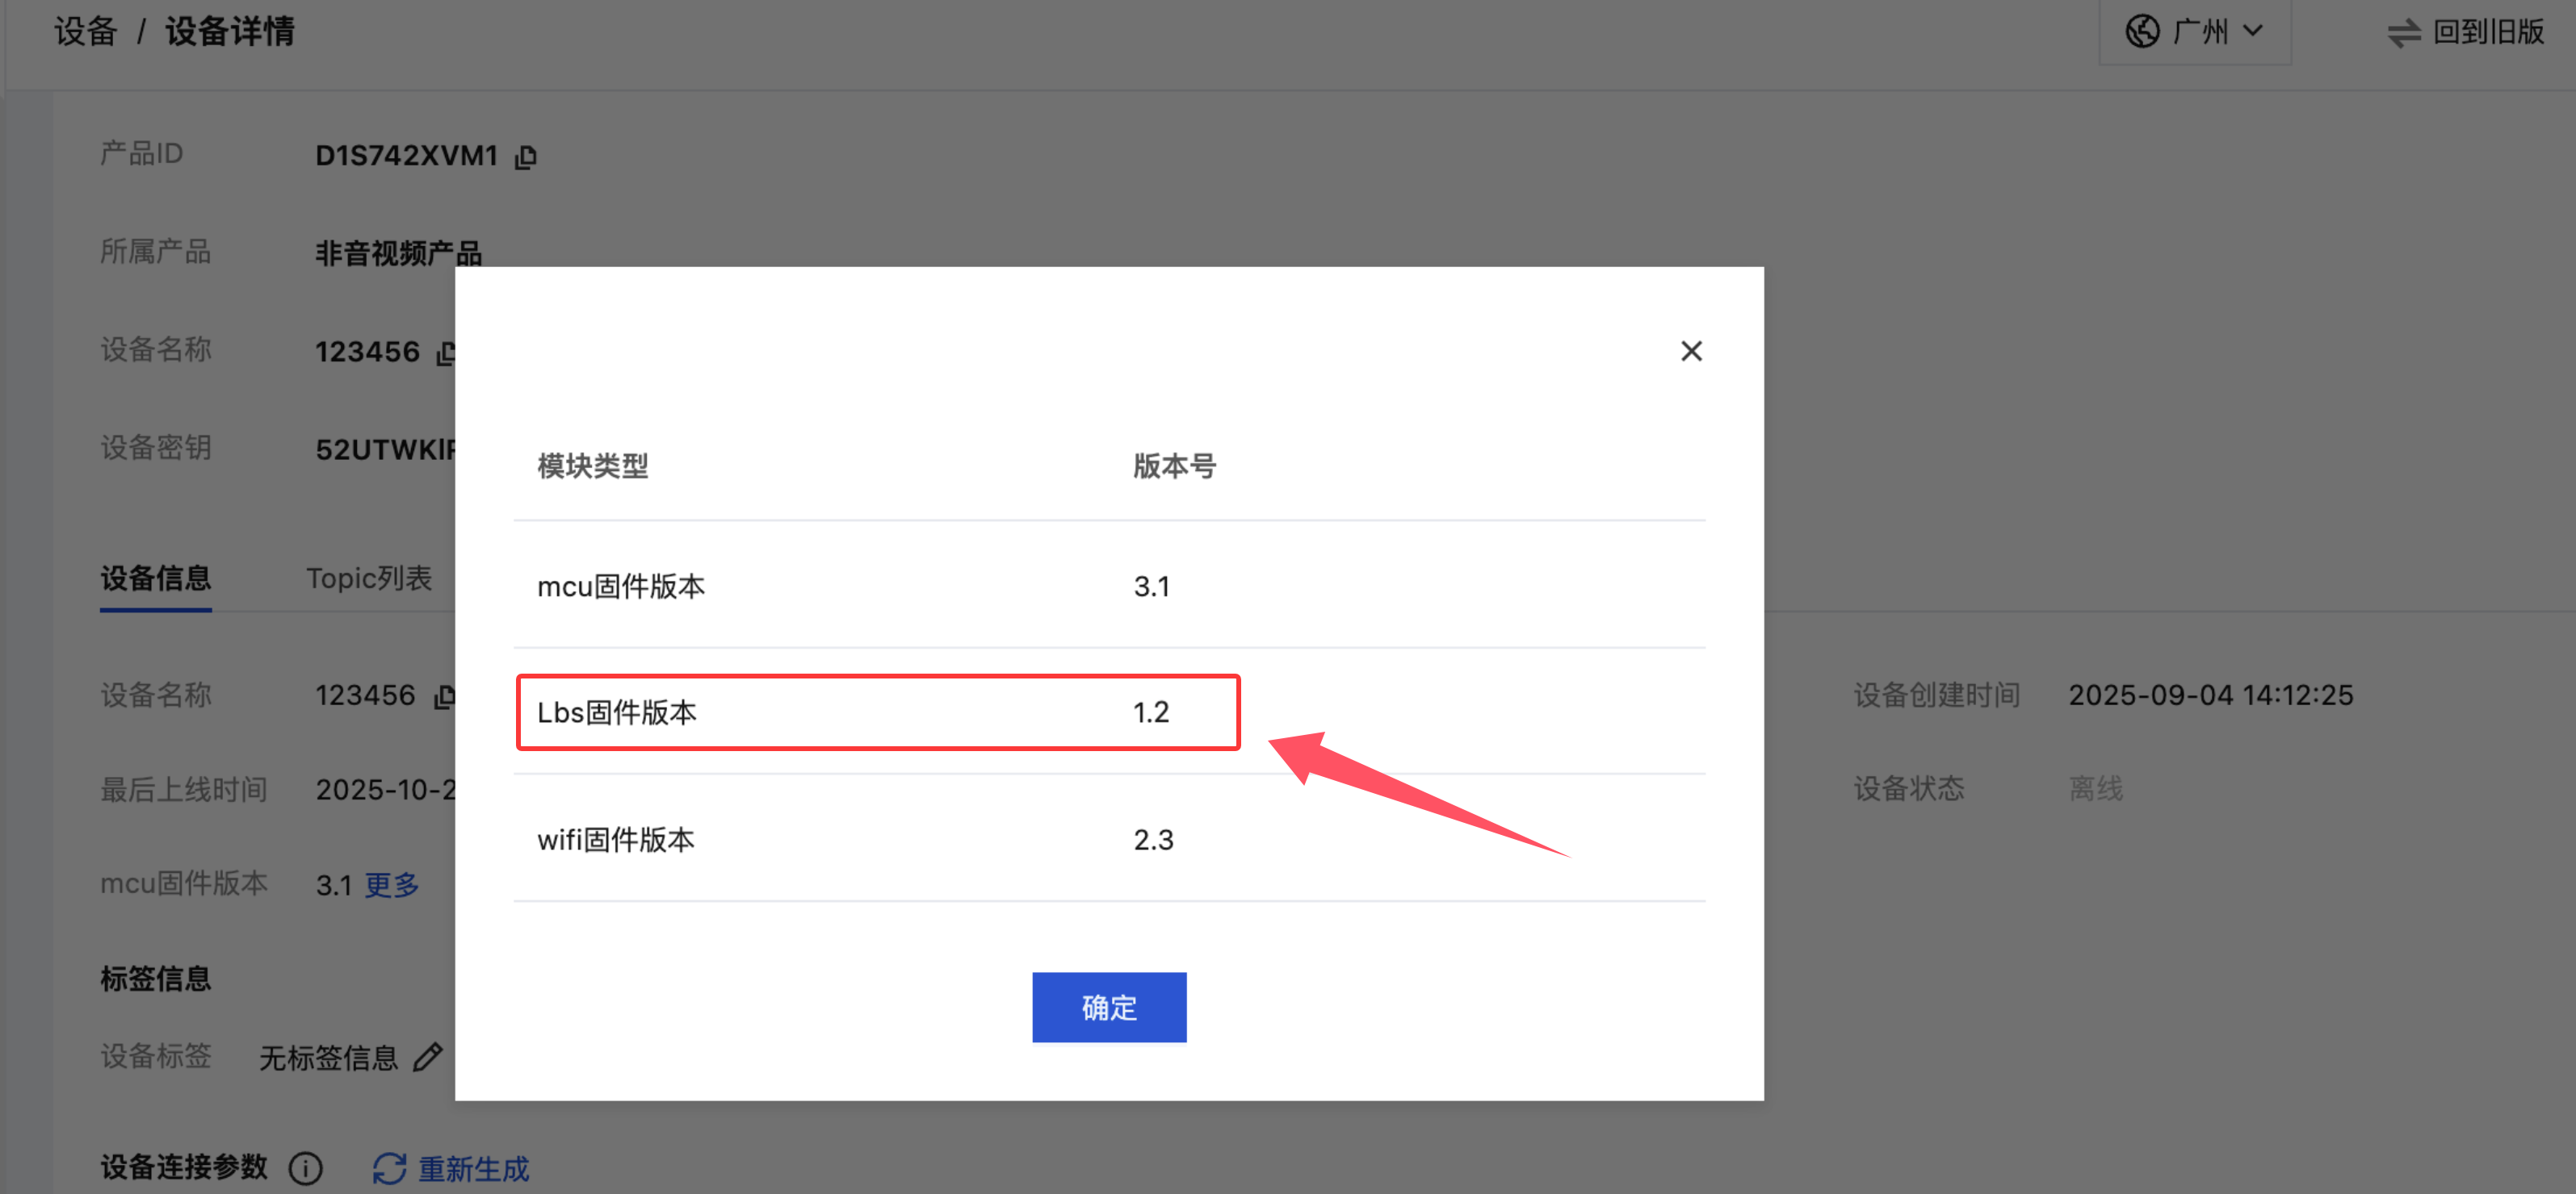Click the 回到旧版 link
The width and height of the screenshot is (2576, 1194).
pyautogui.click(x=2487, y=32)
